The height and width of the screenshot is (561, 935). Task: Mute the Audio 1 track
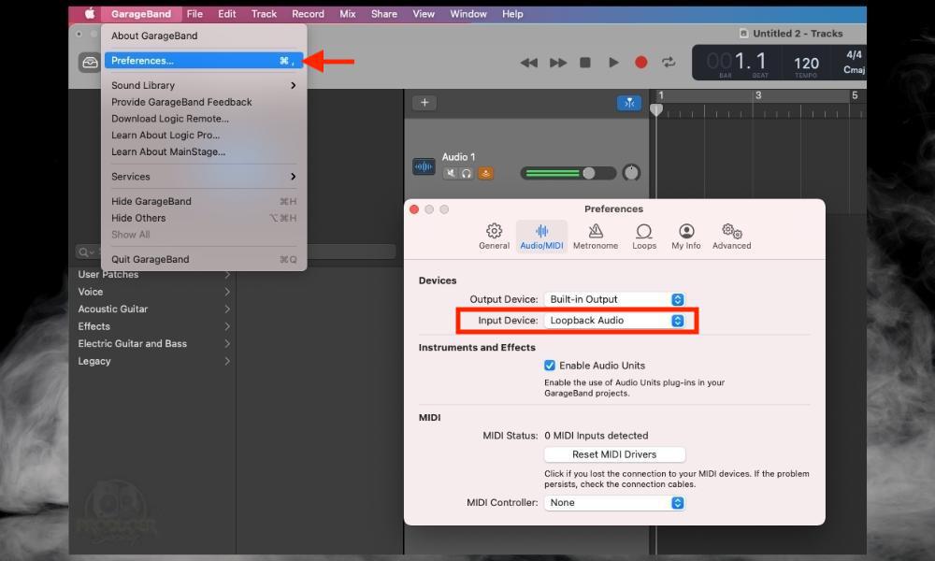point(451,174)
